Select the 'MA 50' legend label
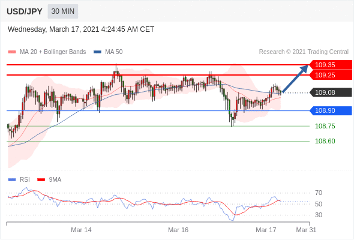Image resolution: width=354 pixels, height=240 pixels. click(114, 52)
